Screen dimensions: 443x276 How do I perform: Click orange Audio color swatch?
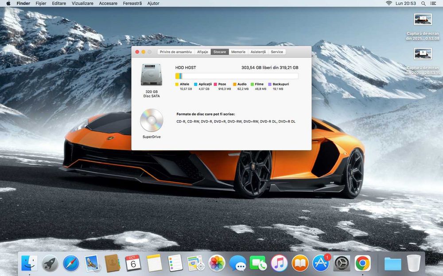pos(234,84)
